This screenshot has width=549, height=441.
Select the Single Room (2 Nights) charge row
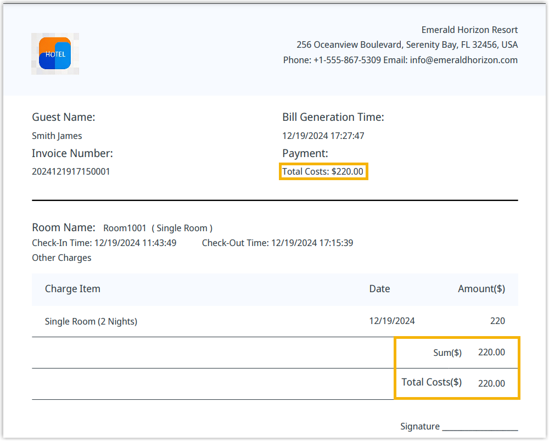(91, 321)
